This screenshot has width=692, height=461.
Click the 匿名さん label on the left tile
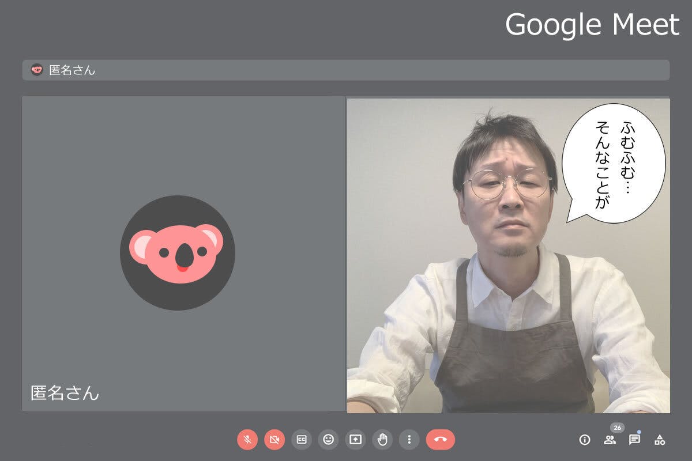65,394
